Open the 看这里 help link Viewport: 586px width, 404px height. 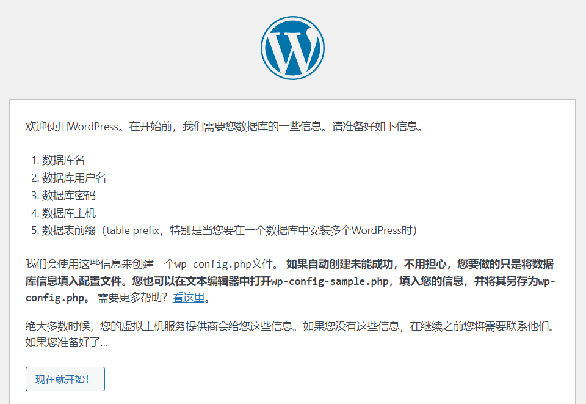[x=189, y=298]
